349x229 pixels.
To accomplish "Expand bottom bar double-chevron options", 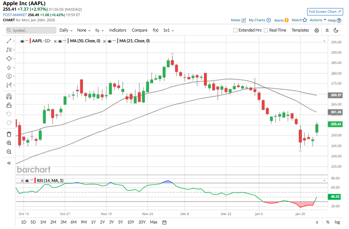I will [317, 222].
